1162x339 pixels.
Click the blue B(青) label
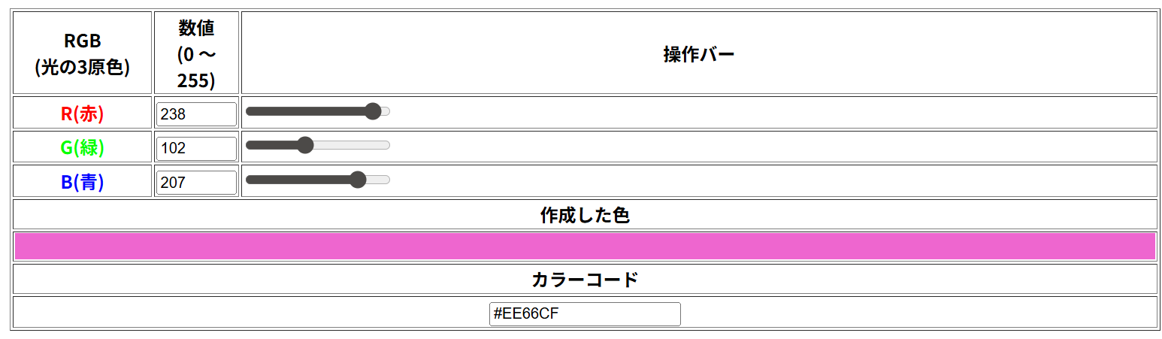[83, 182]
